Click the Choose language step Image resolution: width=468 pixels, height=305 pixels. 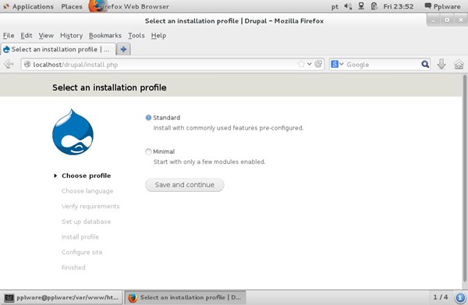[x=87, y=191]
